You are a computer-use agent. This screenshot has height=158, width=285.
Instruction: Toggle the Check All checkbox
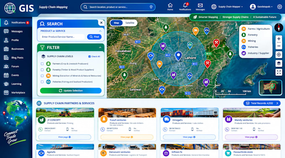click(89, 57)
